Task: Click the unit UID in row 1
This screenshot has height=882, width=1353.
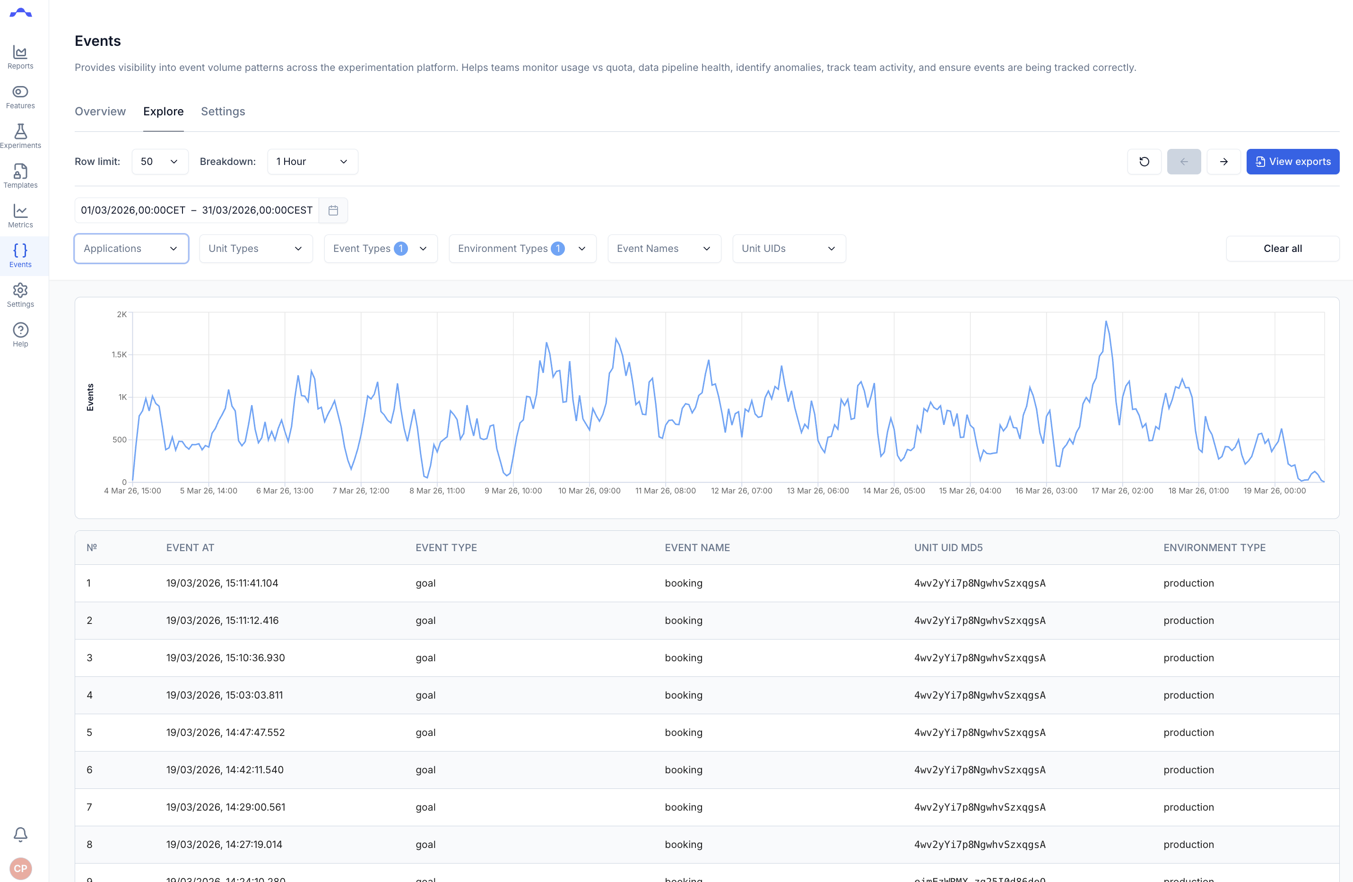Action: click(x=980, y=583)
